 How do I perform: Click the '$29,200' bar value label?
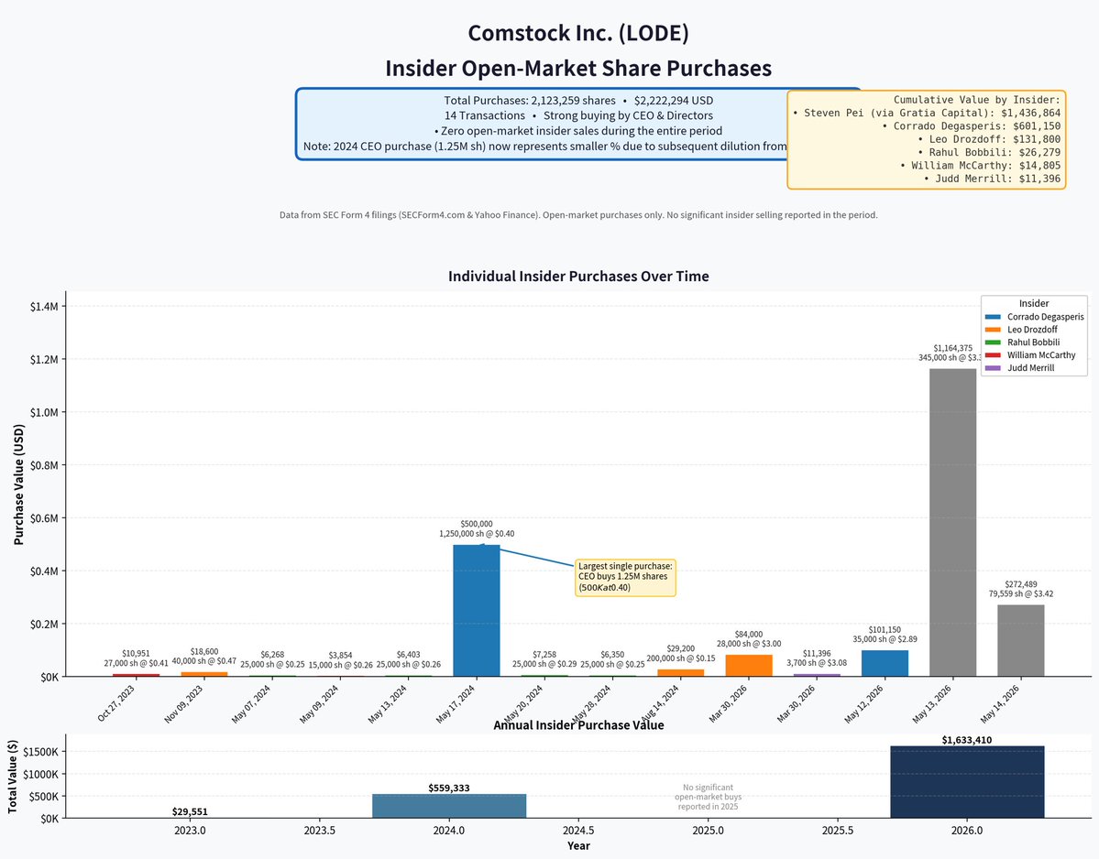[680, 649]
